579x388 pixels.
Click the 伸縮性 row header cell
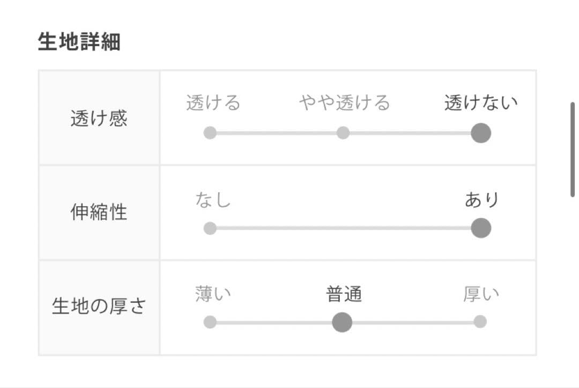point(99,213)
